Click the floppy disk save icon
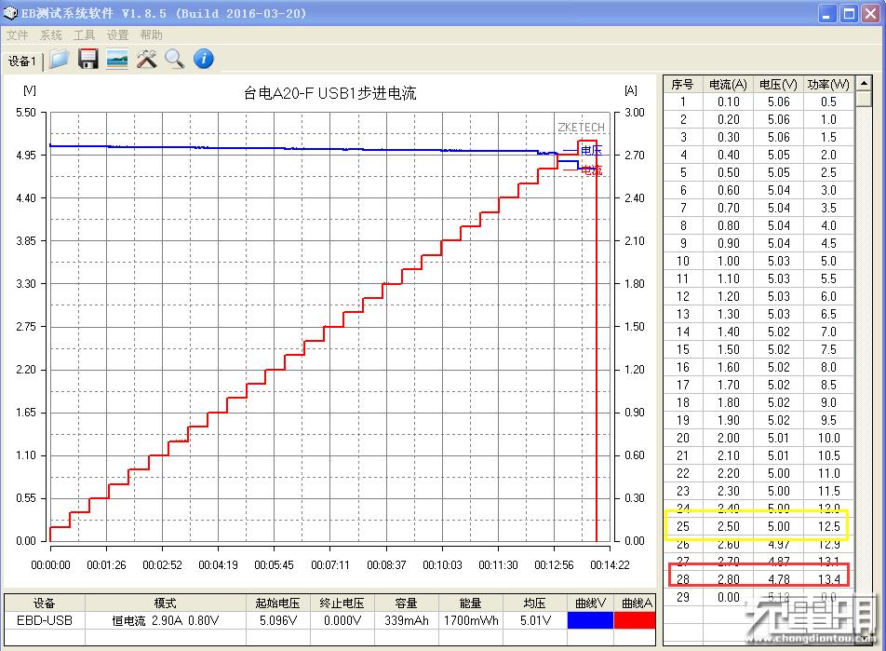 (88, 60)
